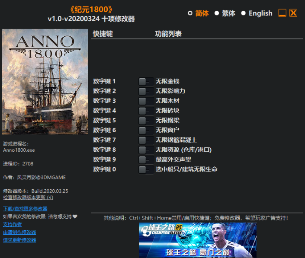Click the 数字键 8 hotkey label

coord(104,150)
